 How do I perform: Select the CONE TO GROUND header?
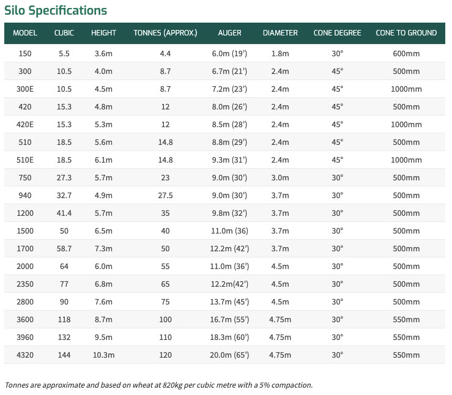click(406, 33)
